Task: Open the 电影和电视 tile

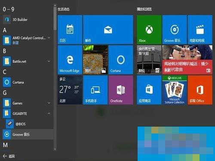Action: tap(200, 30)
